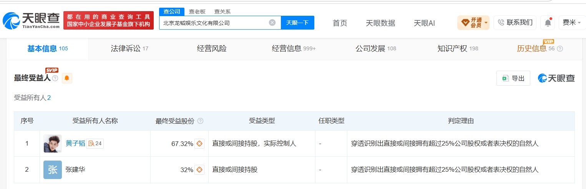
Task: Select the 基本信息 105 tab
Action: (47, 49)
